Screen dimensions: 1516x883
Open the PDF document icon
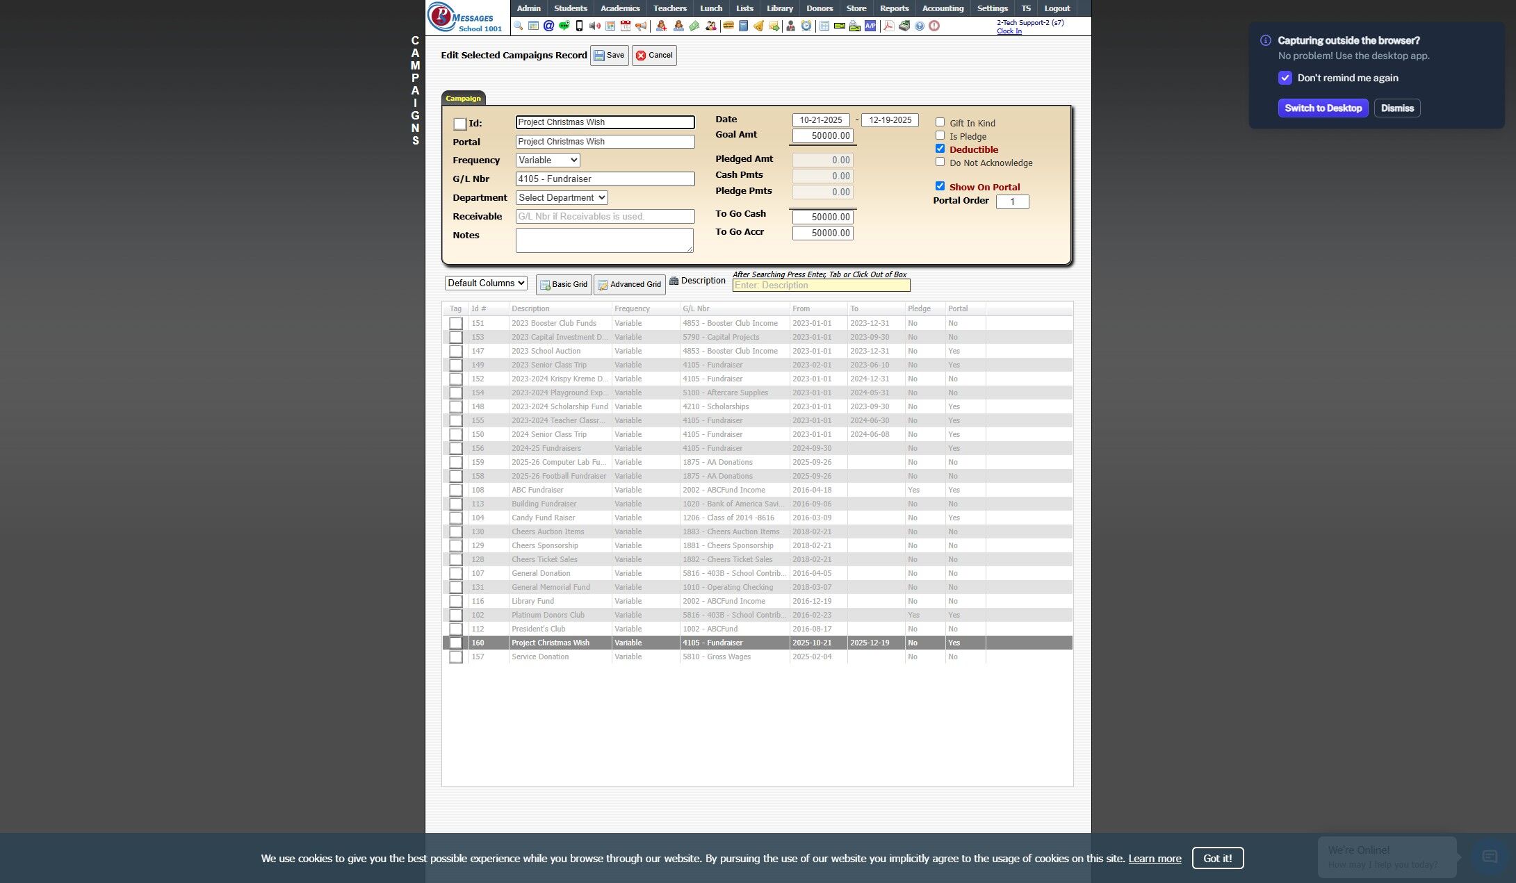point(888,26)
